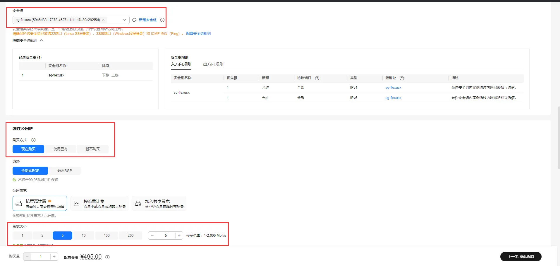Viewport: 560px width, 266px height.
Task: Click the 新建安全组 link
Action: pos(148,20)
